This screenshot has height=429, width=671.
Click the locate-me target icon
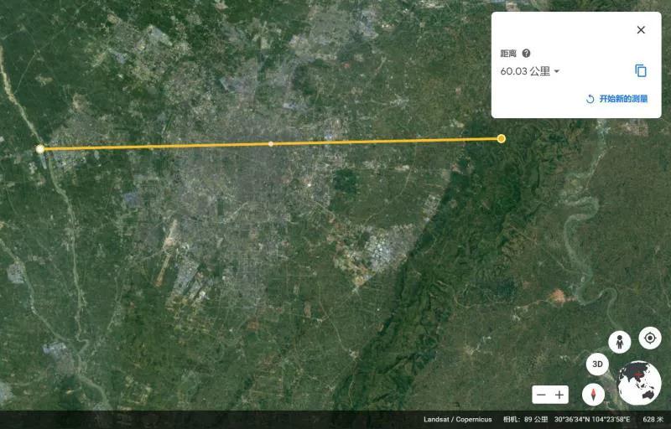649,338
